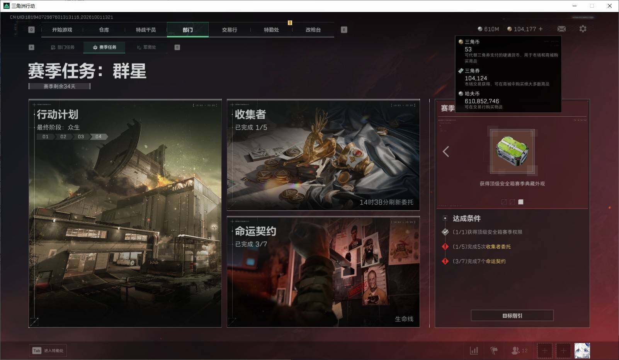Click the 赛季剩余34天 label
The height and width of the screenshot is (360, 619).
(60, 86)
